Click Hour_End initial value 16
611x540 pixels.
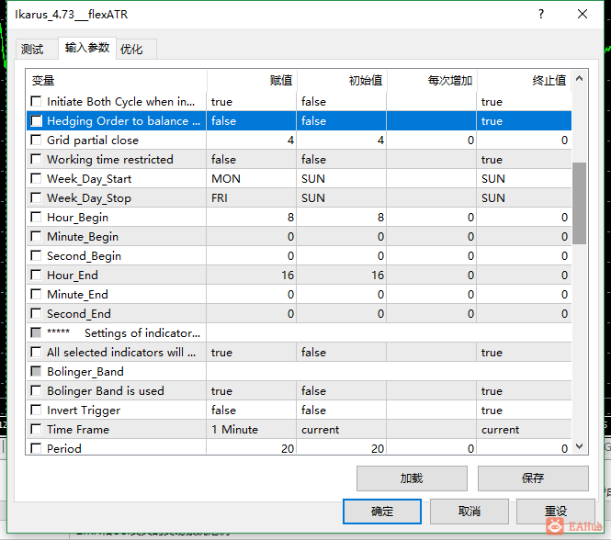coord(342,276)
